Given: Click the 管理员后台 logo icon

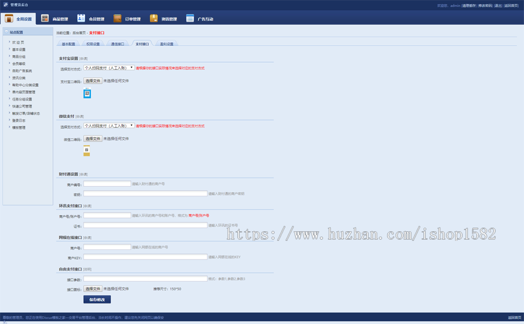Looking at the screenshot, I should (x=5, y=5).
